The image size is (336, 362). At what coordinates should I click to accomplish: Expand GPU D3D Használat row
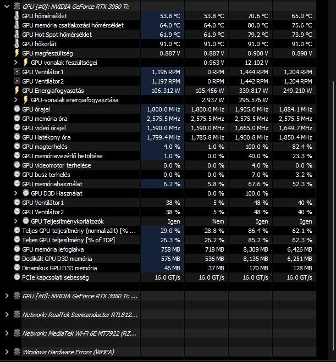pyautogui.click(x=16, y=193)
